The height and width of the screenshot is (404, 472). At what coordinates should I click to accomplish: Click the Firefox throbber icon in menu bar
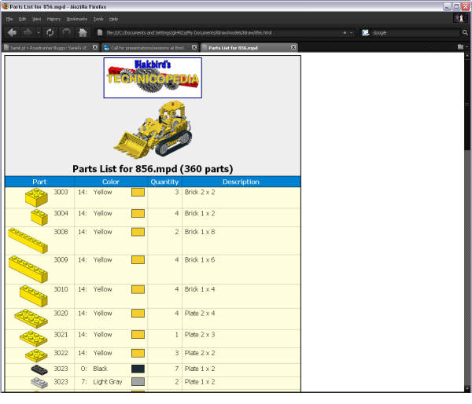point(460,18)
